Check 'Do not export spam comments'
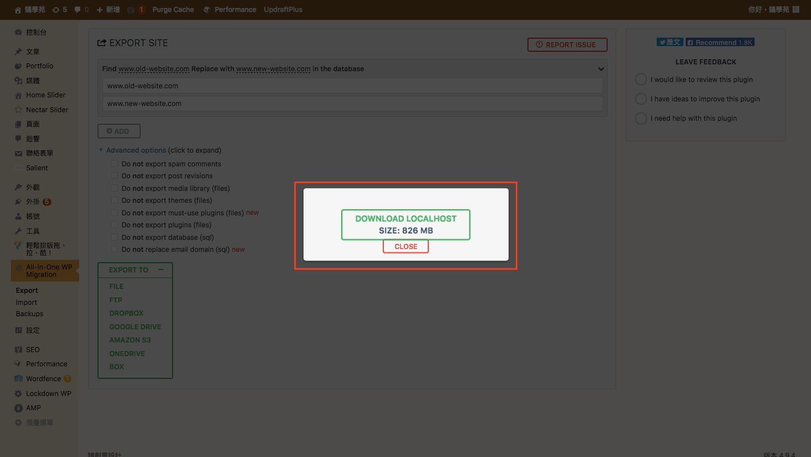 coord(114,164)
